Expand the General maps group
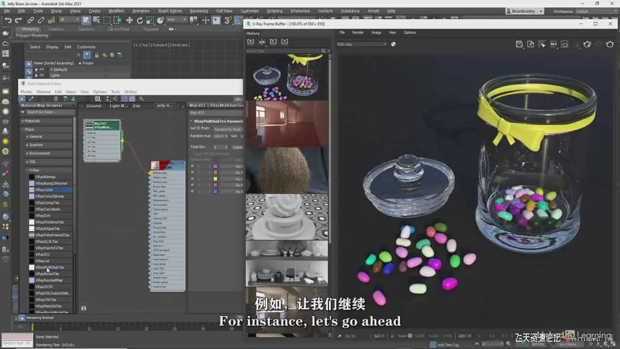 pyautogui.click(x=27, y=137)
